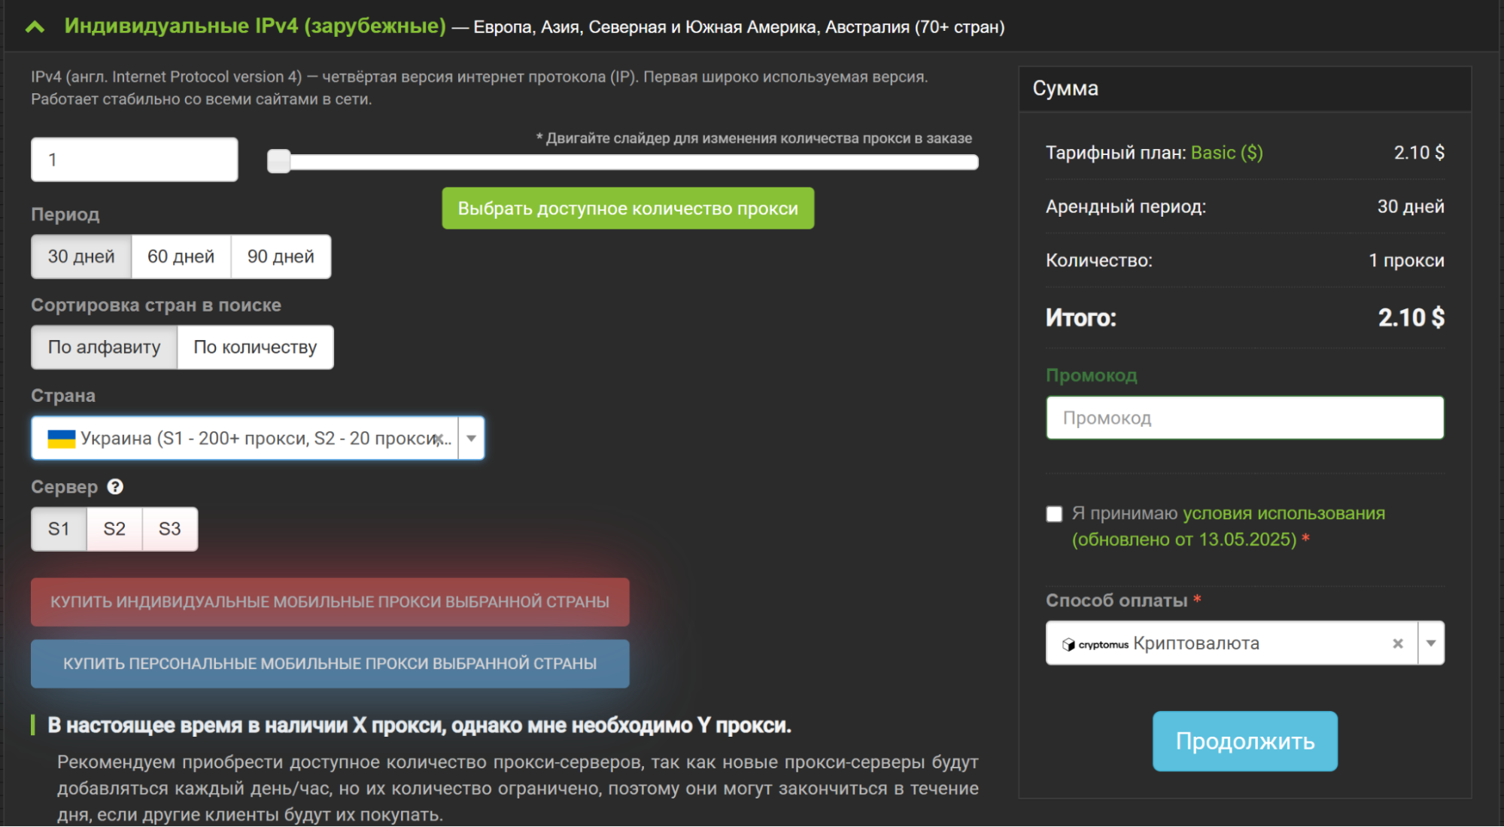The width and height of the screenshot is (1504, 827).
Task: Sort countries По количеству
Action: (255, 347)
